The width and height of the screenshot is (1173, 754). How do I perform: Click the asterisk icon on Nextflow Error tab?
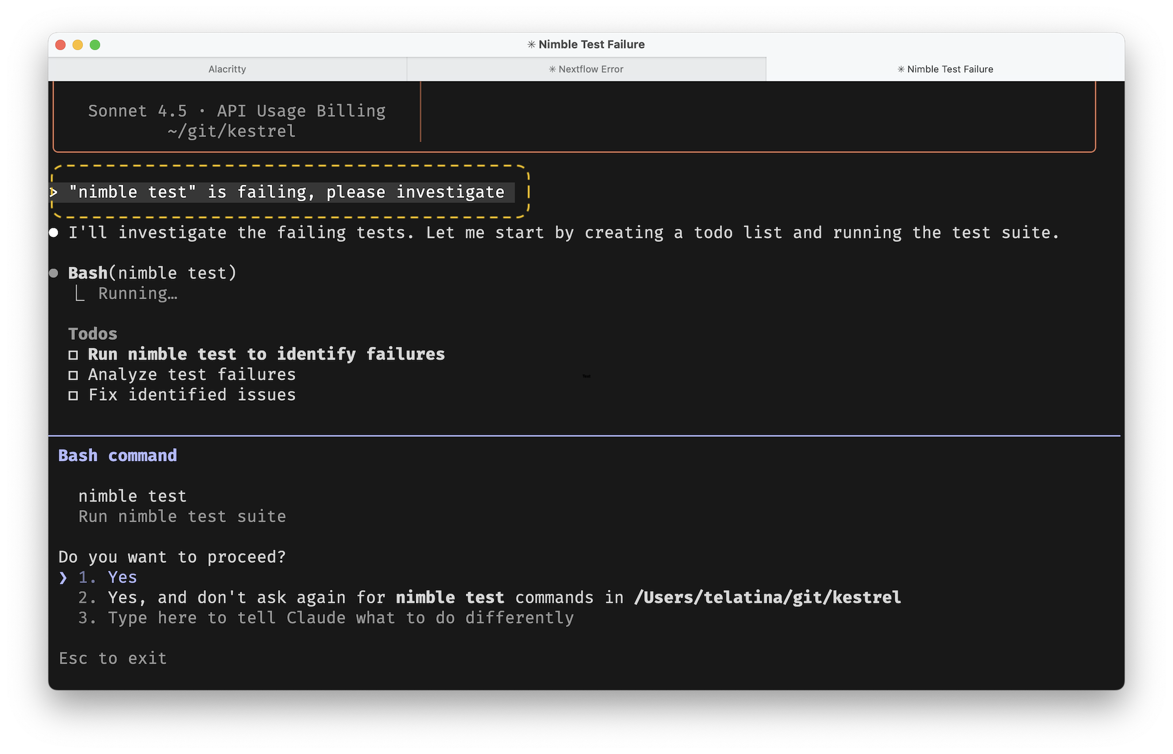(552, 69)
